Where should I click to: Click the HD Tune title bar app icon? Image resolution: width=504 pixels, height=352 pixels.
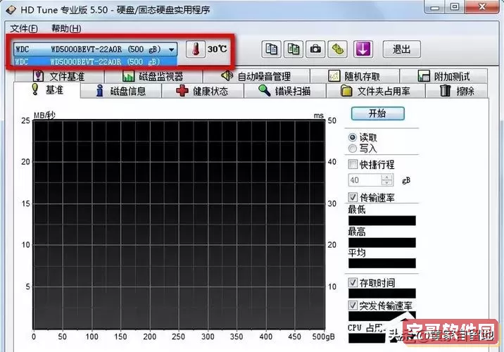(x=11, y=10)
